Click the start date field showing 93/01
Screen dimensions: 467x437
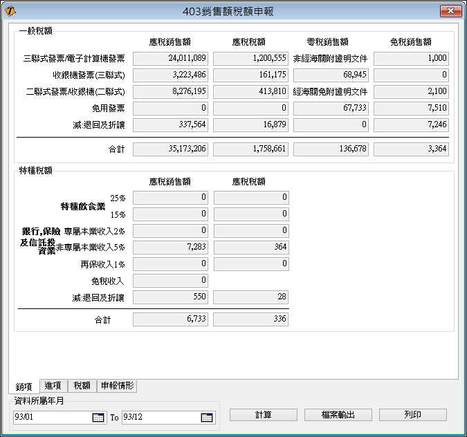[52, 417]
